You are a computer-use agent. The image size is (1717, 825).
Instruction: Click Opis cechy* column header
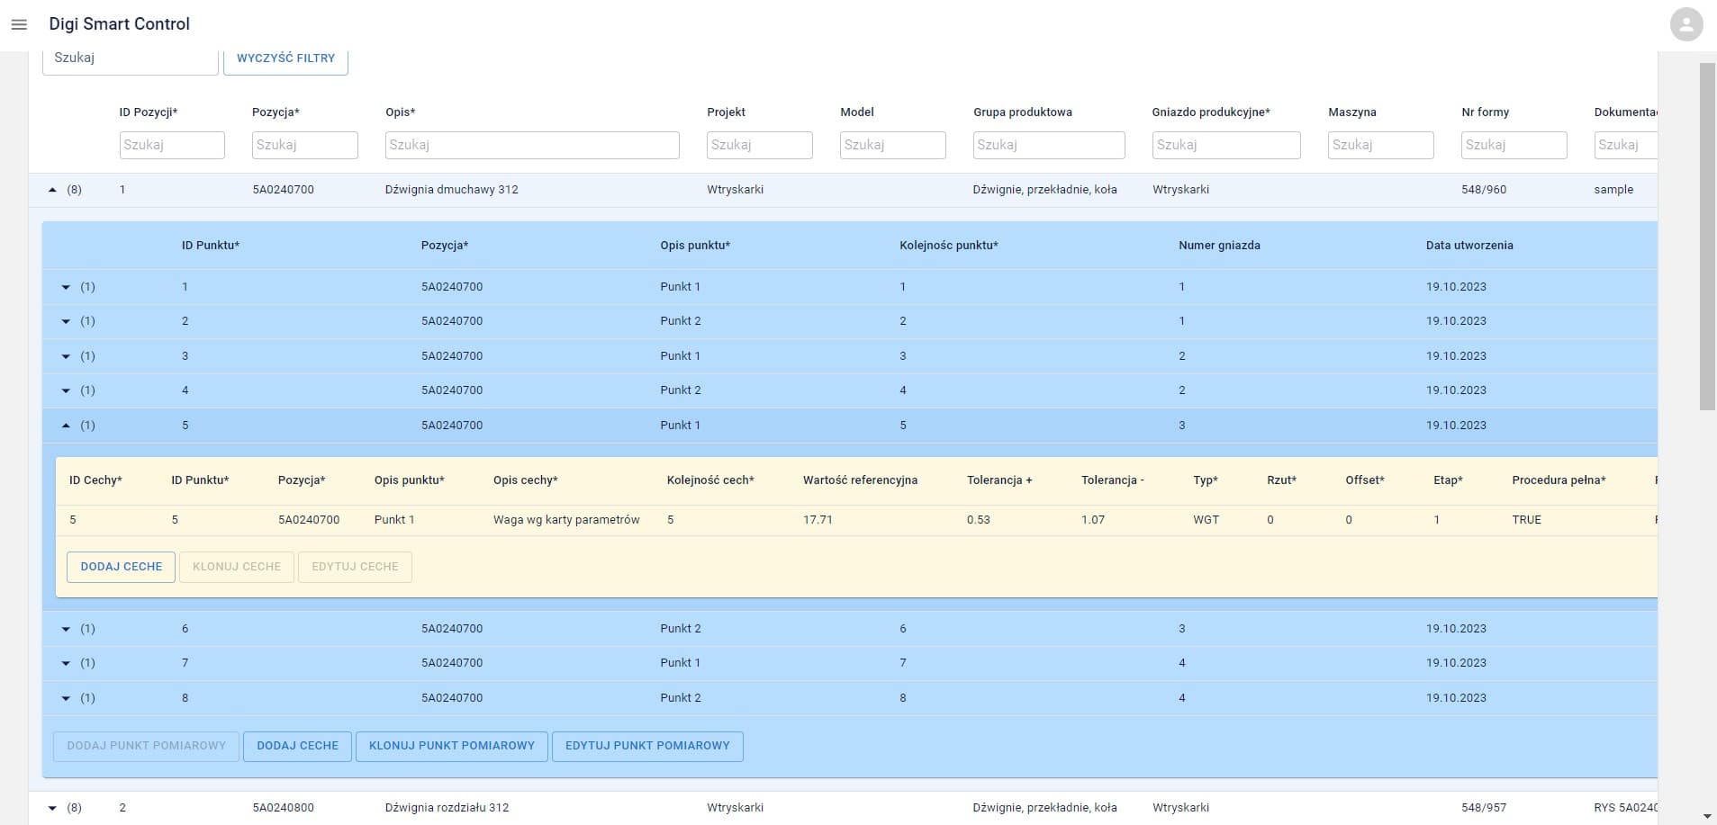[526, 480]
